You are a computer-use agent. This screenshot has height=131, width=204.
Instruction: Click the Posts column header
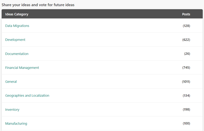[x=186, y=14]
